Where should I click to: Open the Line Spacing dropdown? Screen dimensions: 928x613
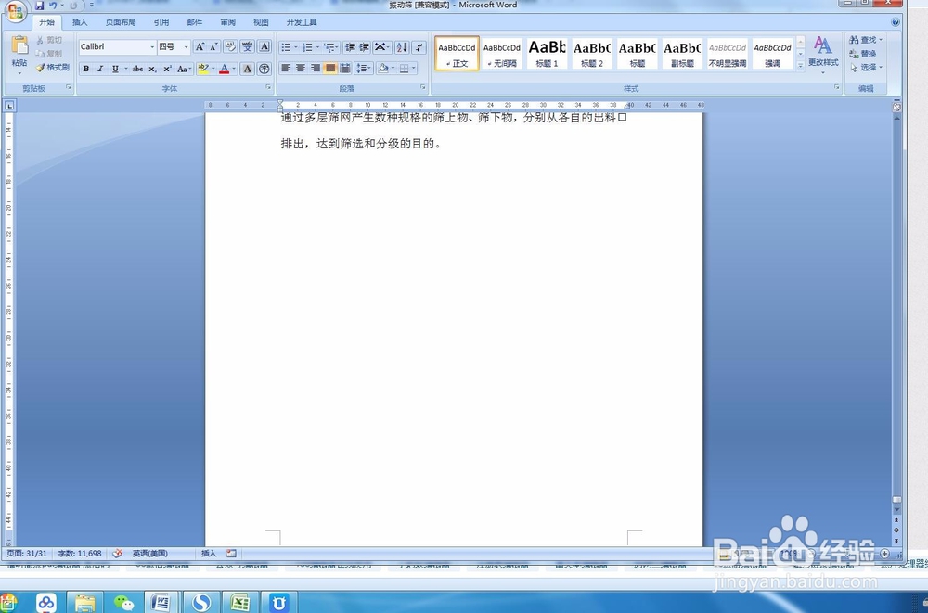tap(364, 68)
